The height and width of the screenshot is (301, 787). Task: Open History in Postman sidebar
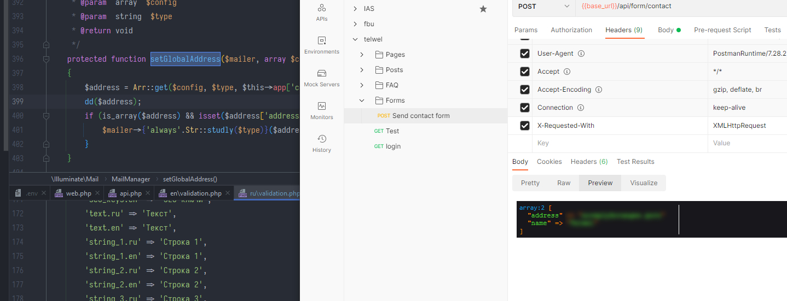(x=322, y=143)
